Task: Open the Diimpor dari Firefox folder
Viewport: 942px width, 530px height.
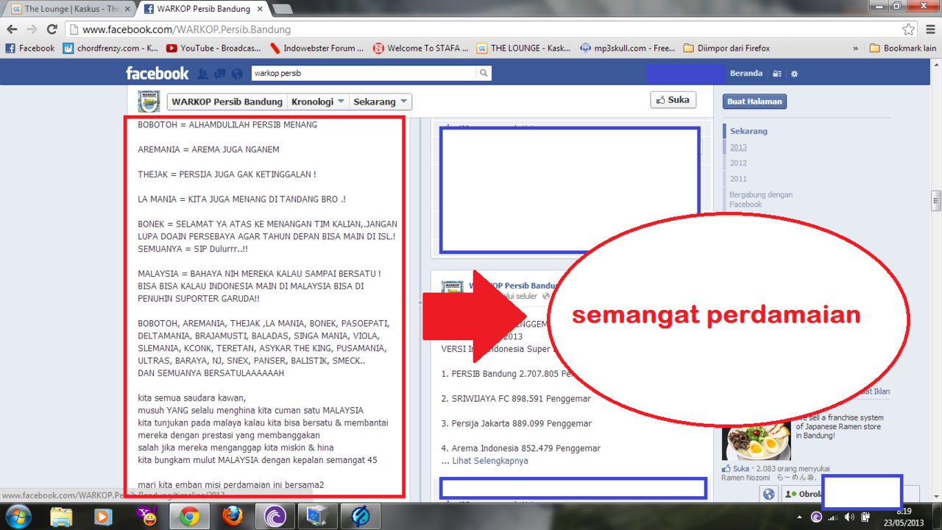Action: click(726, 48)
